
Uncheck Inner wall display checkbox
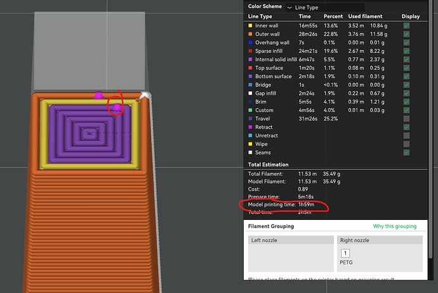[x=406, y=25]
